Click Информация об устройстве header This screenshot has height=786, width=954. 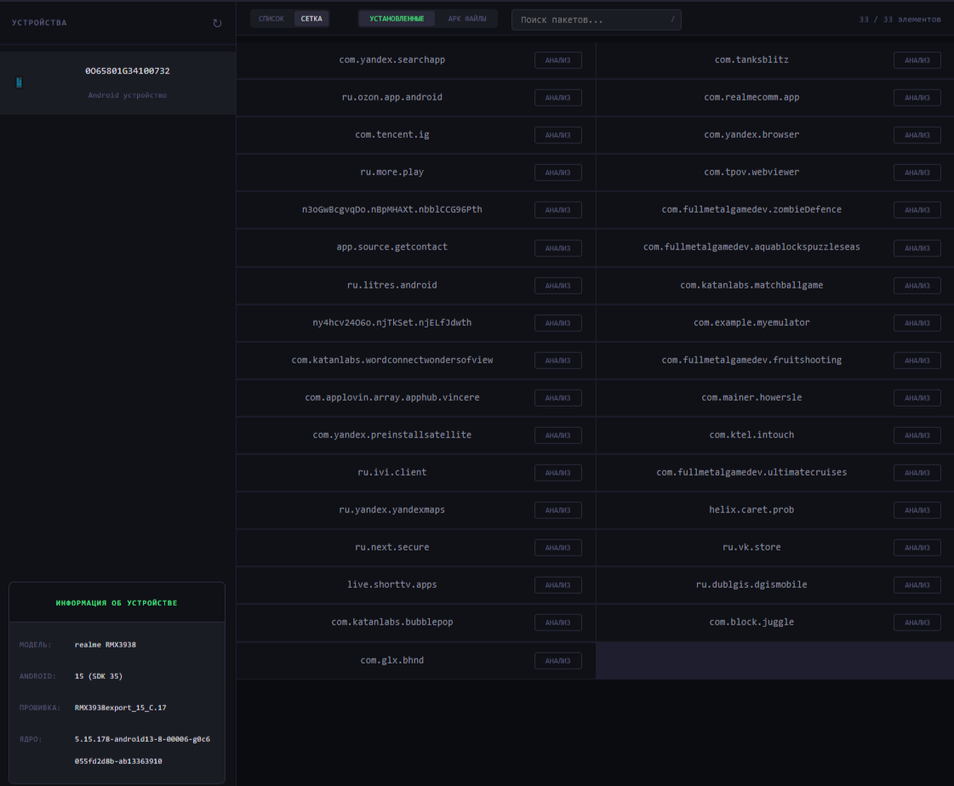pyautogui.click(x=117, y=603)
